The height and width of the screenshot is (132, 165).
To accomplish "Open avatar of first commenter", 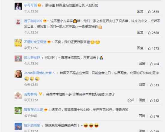I will (x=18, y=6).
